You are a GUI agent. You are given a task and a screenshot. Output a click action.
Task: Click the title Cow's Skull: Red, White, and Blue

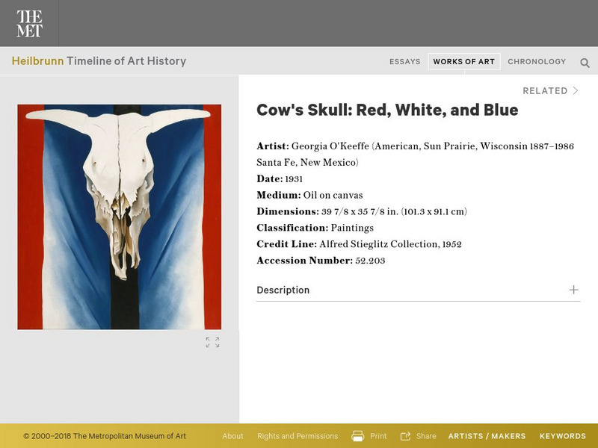click(x=387, y=110)
